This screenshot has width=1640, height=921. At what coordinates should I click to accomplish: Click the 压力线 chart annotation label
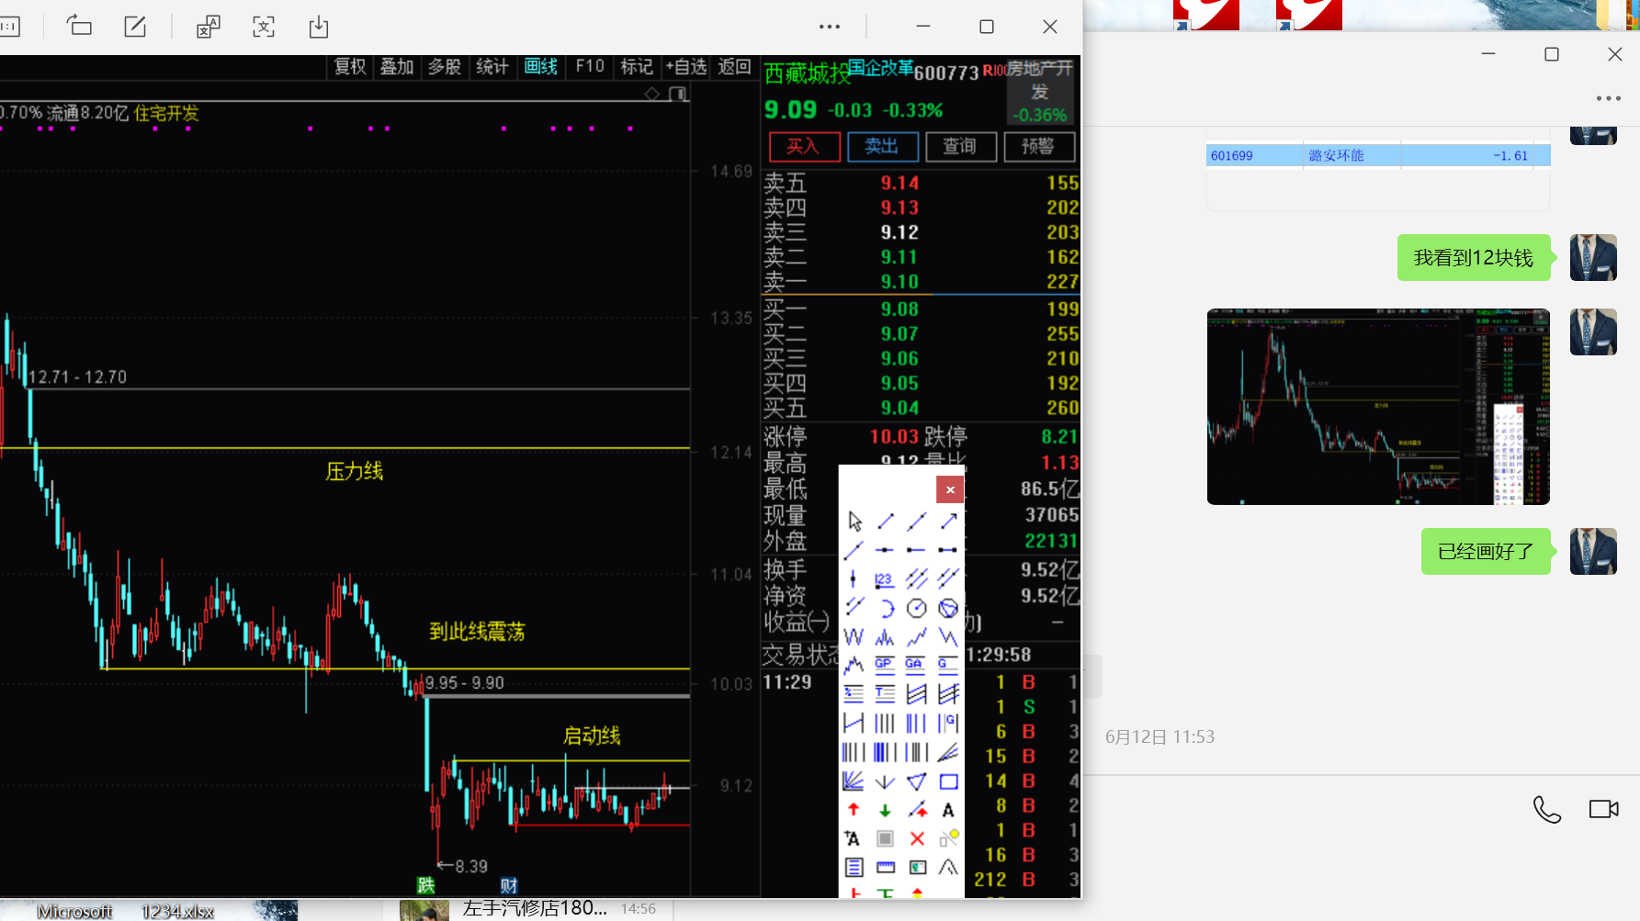(355, 471)
